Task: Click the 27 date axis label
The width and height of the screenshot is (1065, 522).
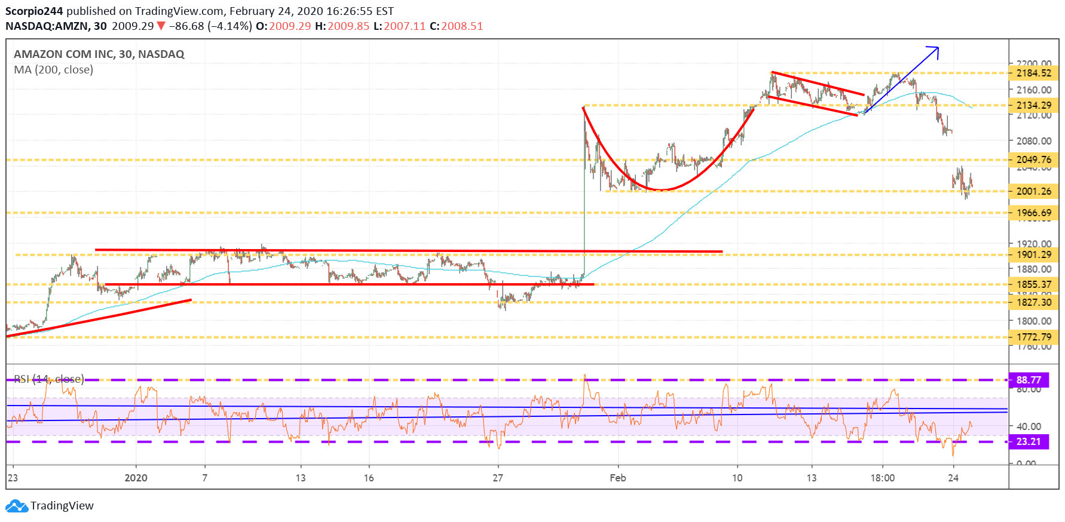Action: (498, 478)
